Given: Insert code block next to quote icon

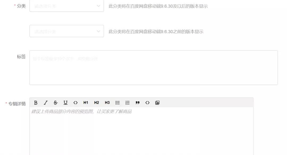Looking at the screenshot, I should tap(147, 103).
